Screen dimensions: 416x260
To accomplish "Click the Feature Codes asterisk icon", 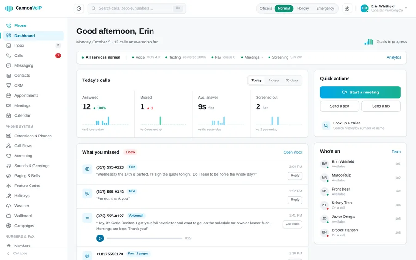I will [x=9, y=186].
